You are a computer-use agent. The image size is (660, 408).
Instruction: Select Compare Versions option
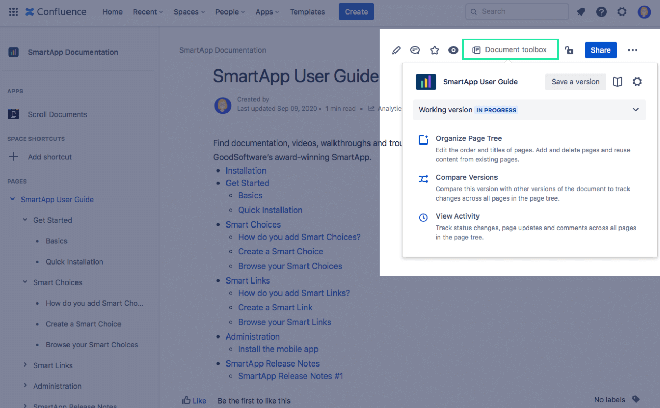tap(466, 177)
